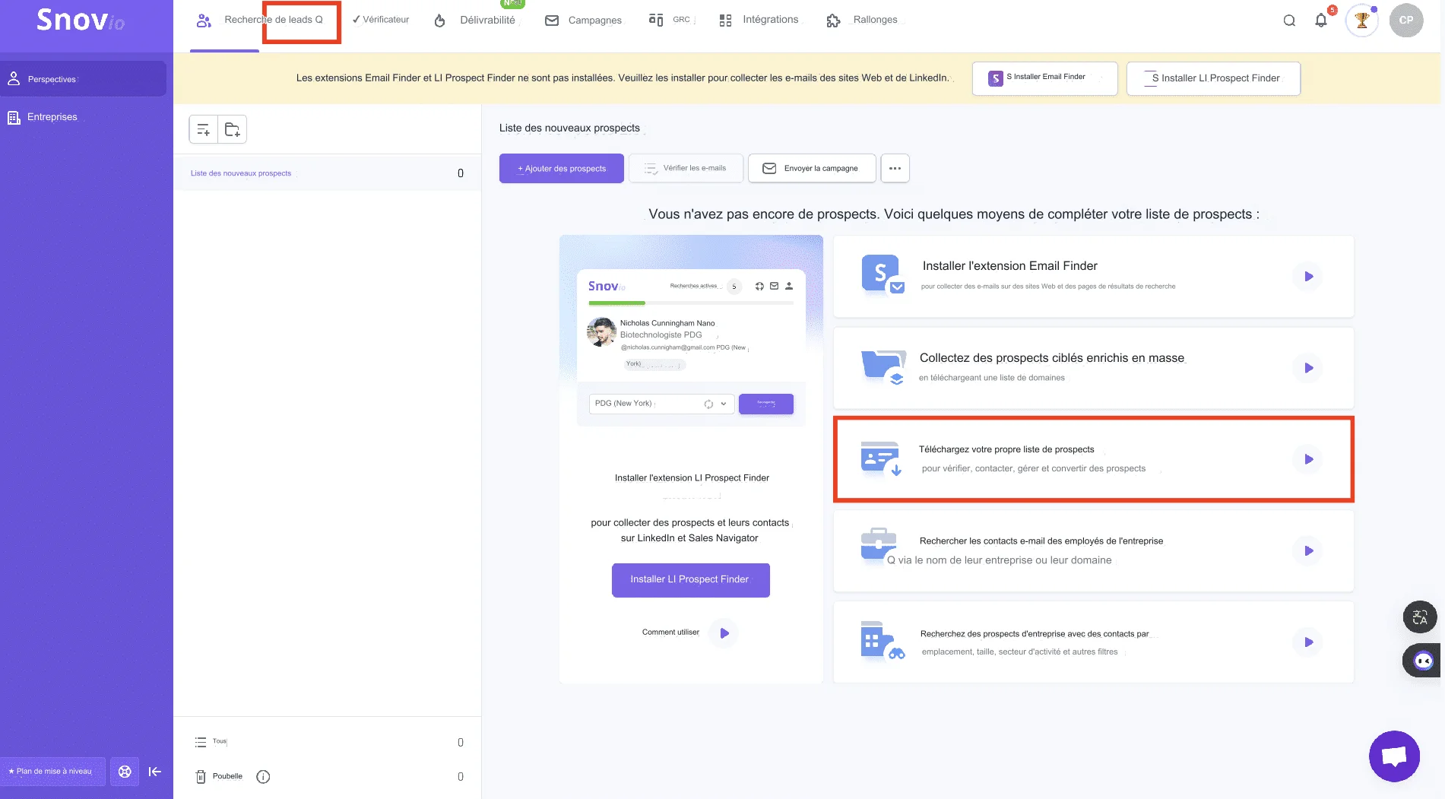1445x799 pixels.
Task: Play video for Rechercher les contacts e-mail
Action: [1308, 551]
